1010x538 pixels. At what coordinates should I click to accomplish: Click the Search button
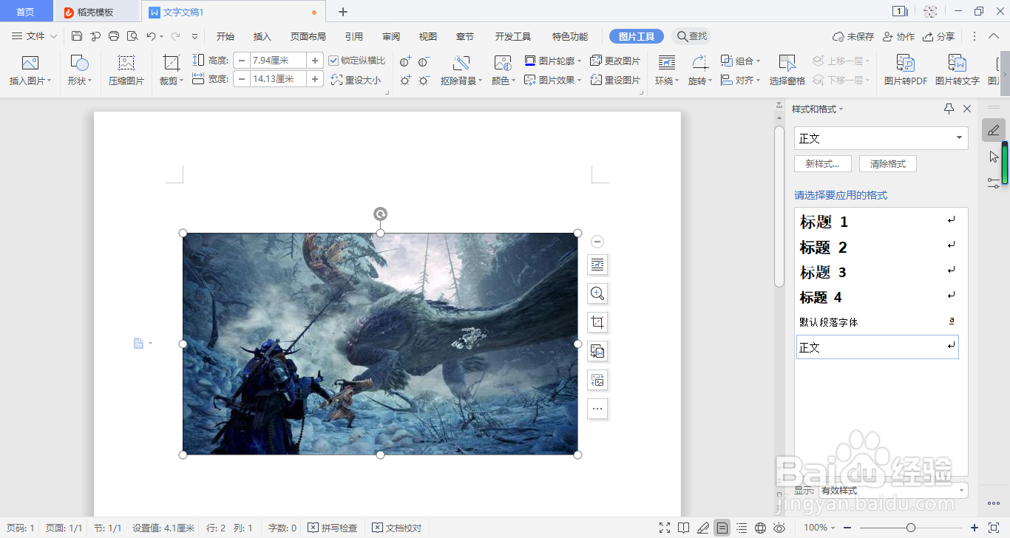691,36
